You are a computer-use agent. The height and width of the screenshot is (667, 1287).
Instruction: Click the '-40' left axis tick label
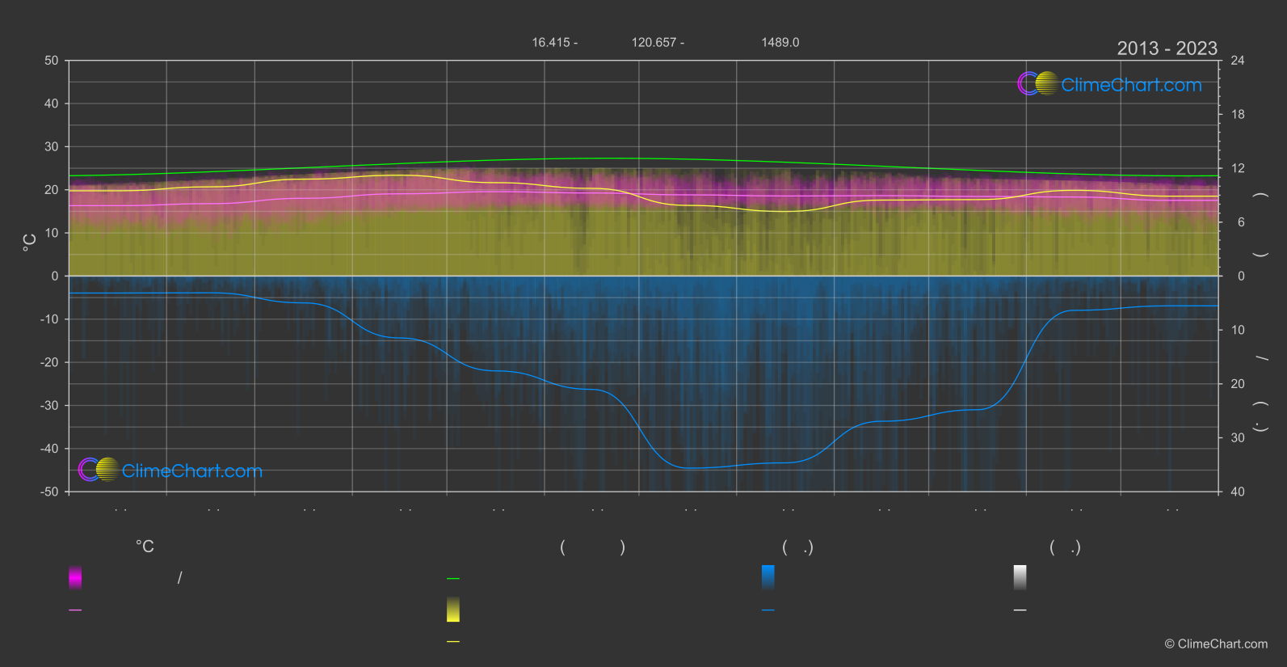point(50,449)
